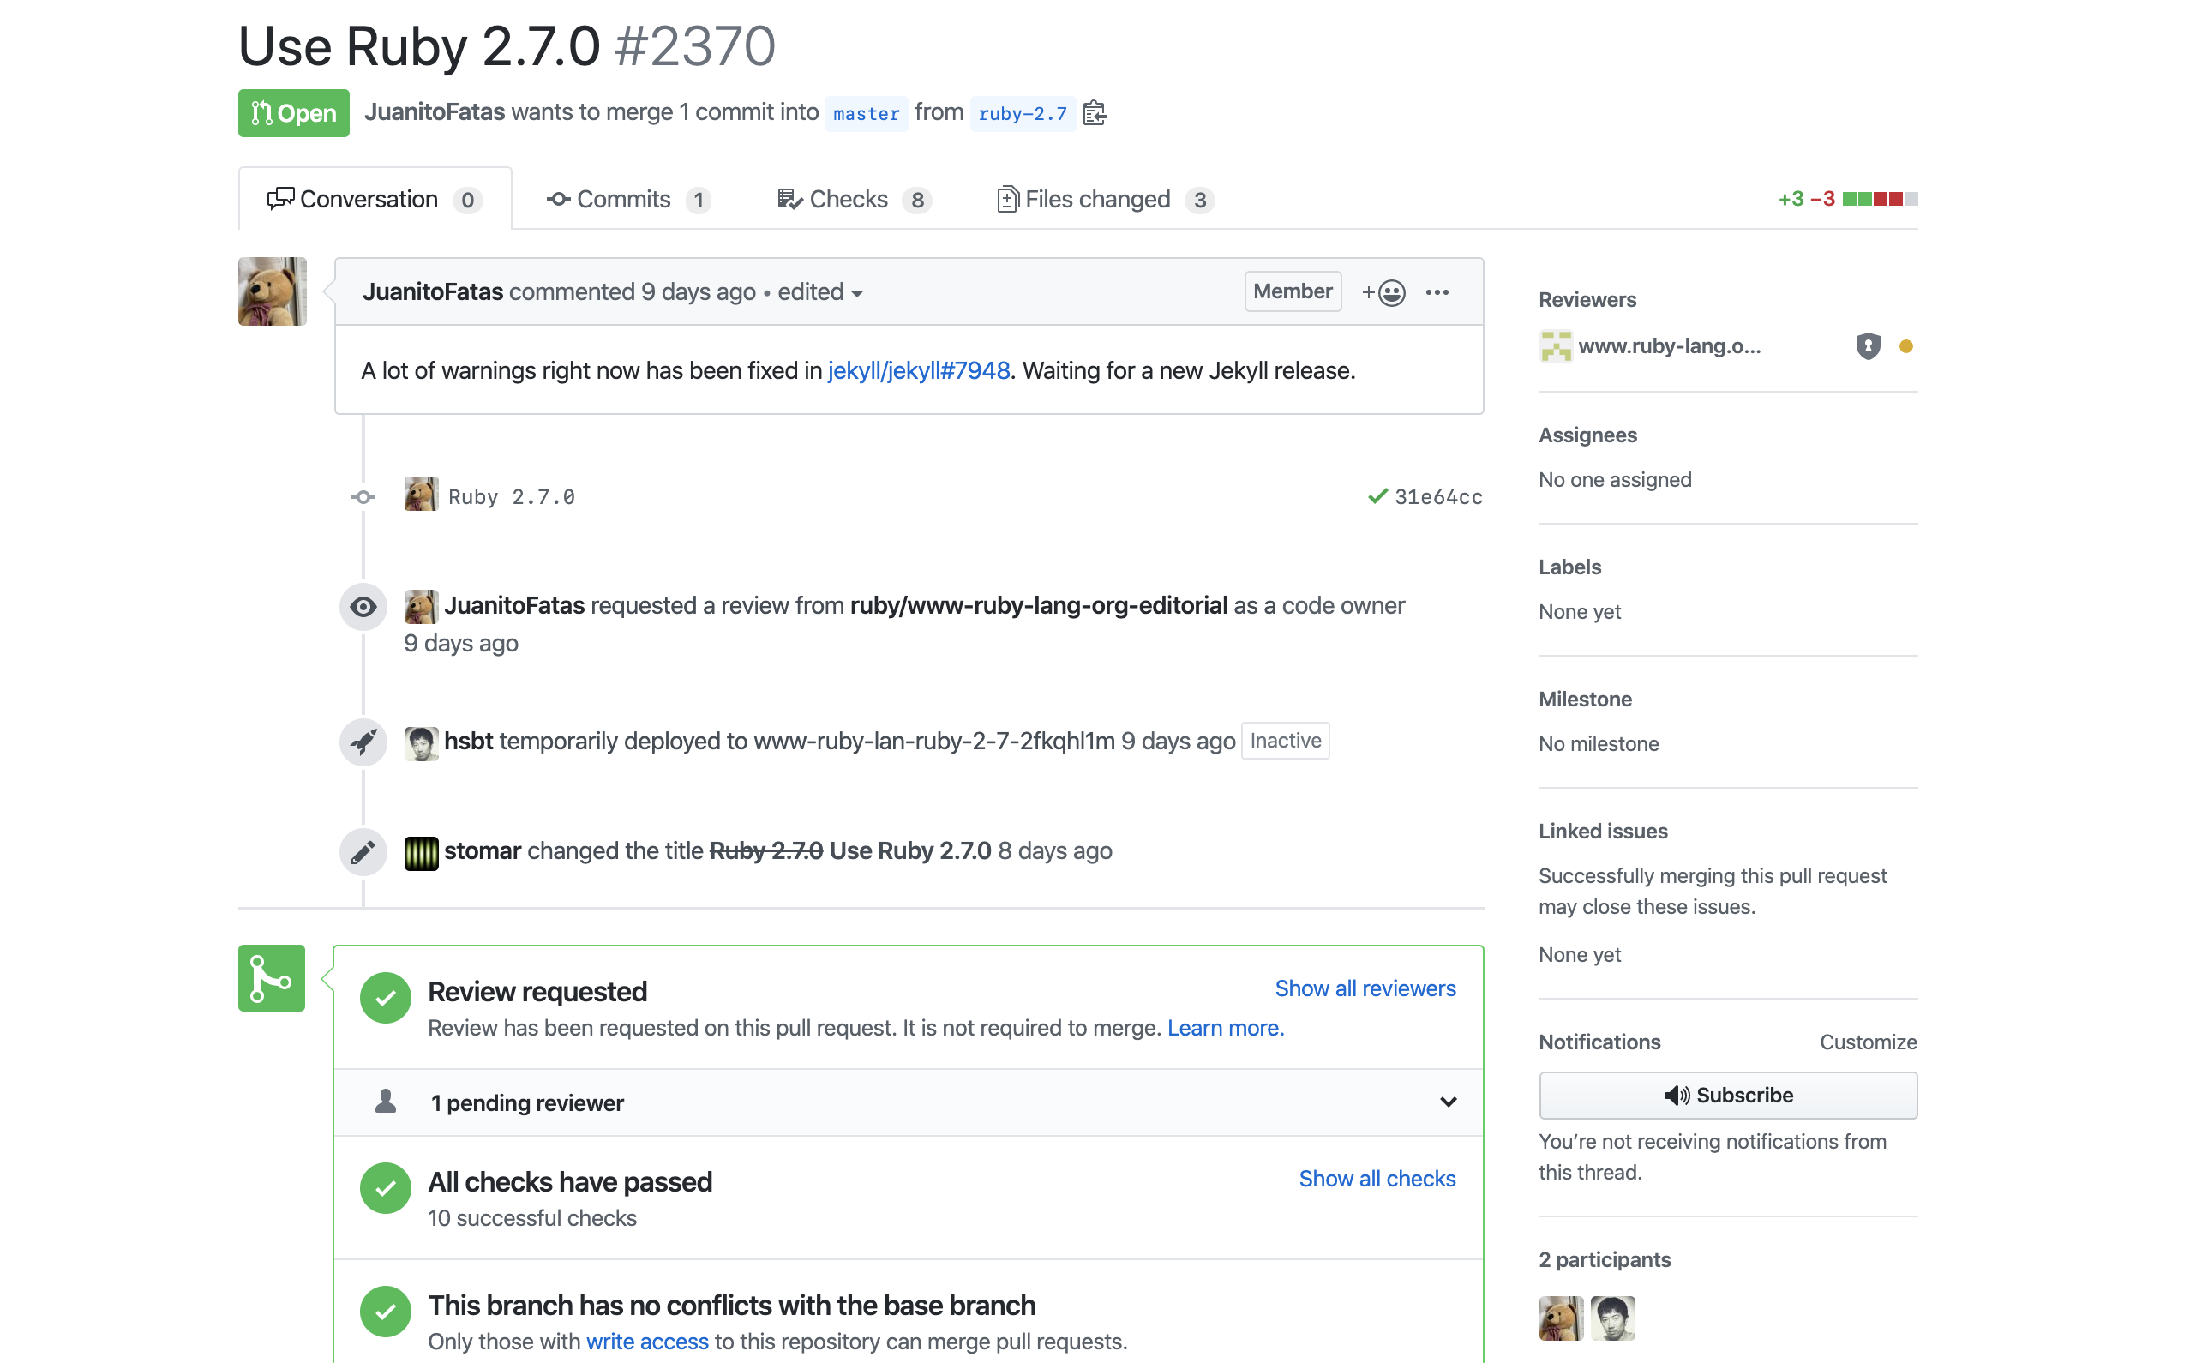
Task: Click the green Open status badge
Action: coord(293,112)
